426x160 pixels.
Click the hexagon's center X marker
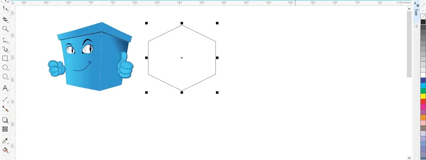coord(182,58)
